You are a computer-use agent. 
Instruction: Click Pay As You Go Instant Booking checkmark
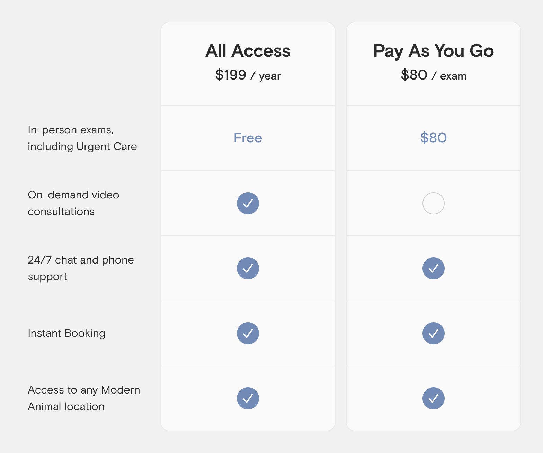pos(434,333)
